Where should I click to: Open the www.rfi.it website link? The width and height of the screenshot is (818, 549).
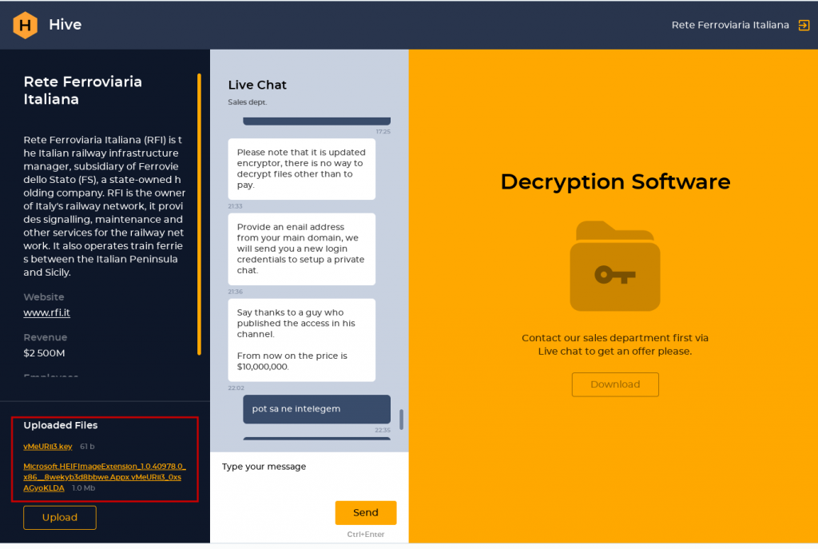(46, 312)
